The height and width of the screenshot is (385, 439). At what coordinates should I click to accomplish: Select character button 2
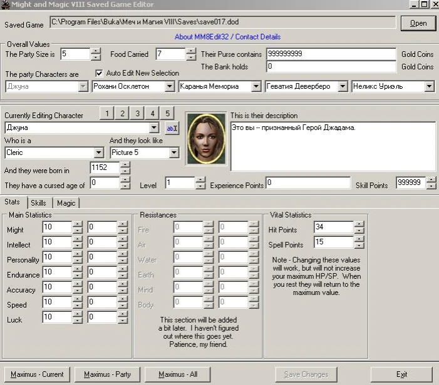(x=122, y=113)
